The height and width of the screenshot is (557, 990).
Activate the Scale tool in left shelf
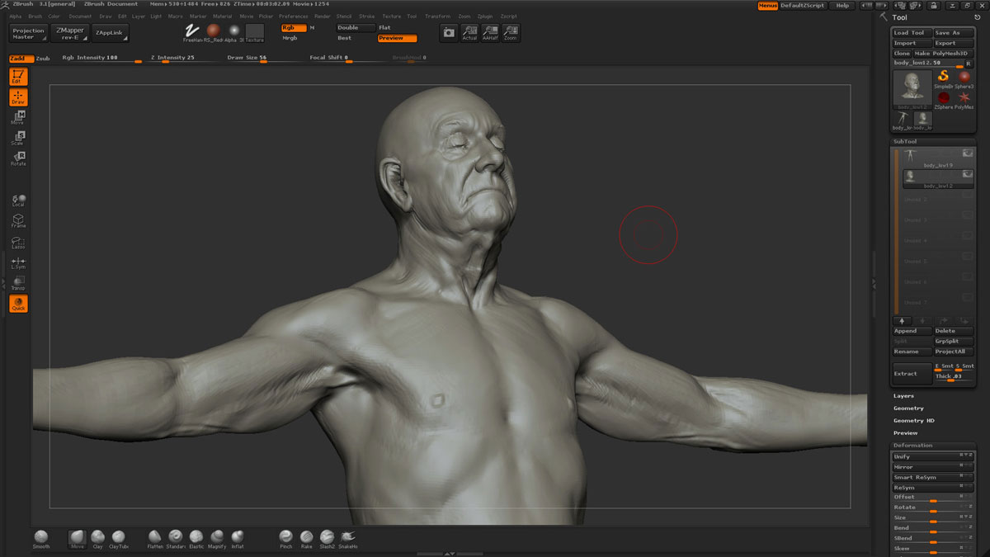(x=18, y=138)
